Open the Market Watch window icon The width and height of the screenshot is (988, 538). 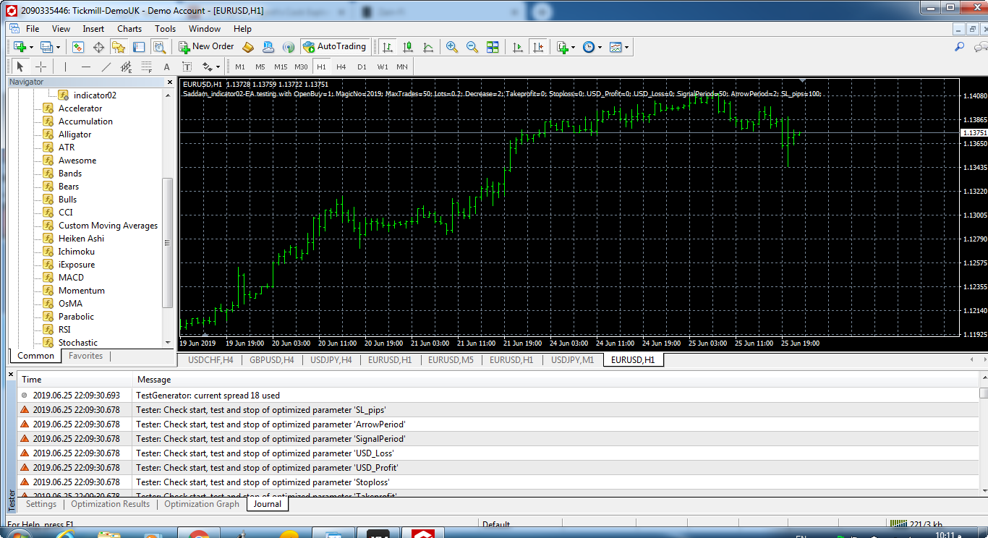78,47
